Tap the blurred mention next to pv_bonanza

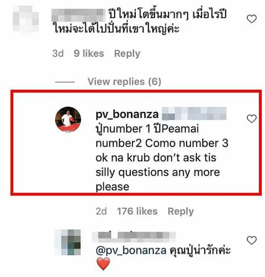pyautogui.click(x=194, y=114)
